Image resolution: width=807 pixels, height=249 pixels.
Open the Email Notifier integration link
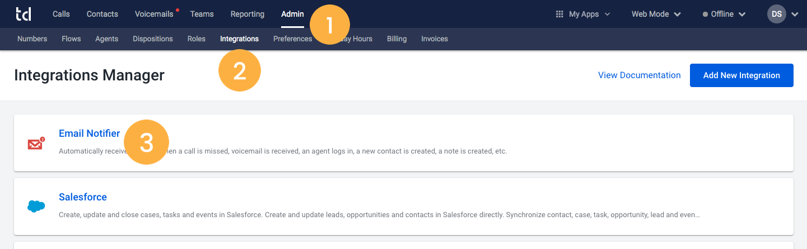tap(89, 133)
